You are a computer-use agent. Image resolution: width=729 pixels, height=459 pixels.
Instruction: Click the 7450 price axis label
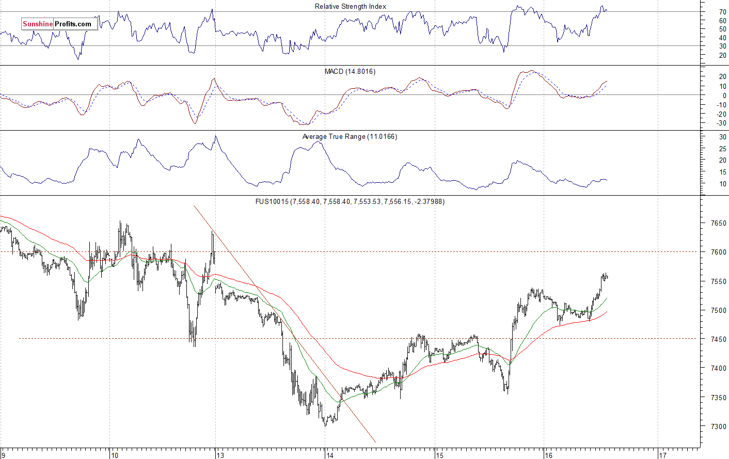point(718,340)
